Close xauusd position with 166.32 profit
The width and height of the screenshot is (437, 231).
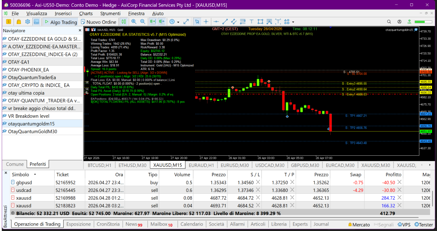399,205
